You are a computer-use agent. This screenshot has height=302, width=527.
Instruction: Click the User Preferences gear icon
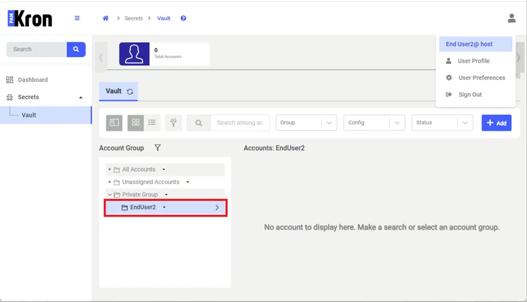click(x=449, y=77)
